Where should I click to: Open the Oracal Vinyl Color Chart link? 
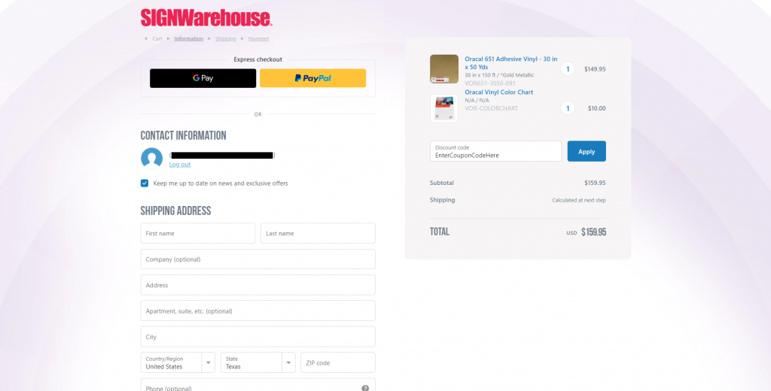coord(498,92)
